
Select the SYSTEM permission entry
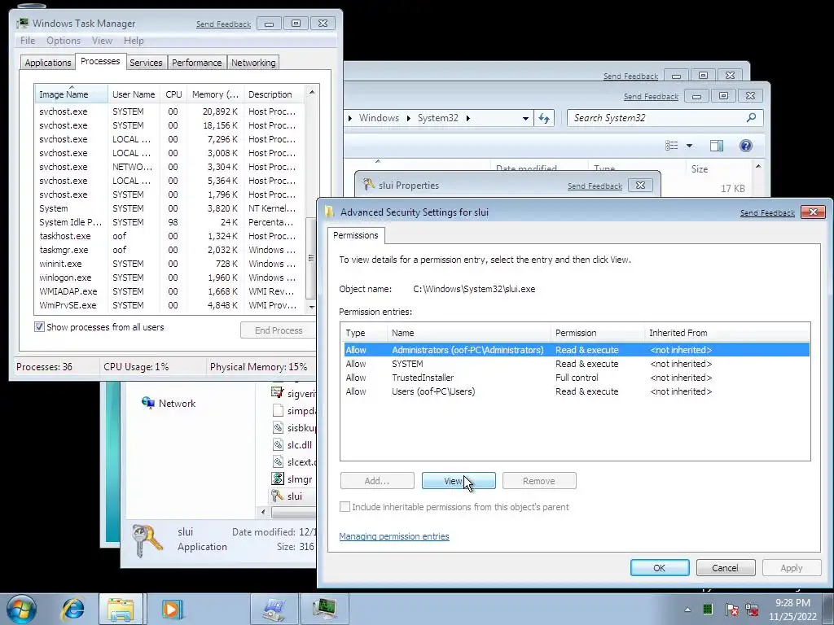coord(576,364)
